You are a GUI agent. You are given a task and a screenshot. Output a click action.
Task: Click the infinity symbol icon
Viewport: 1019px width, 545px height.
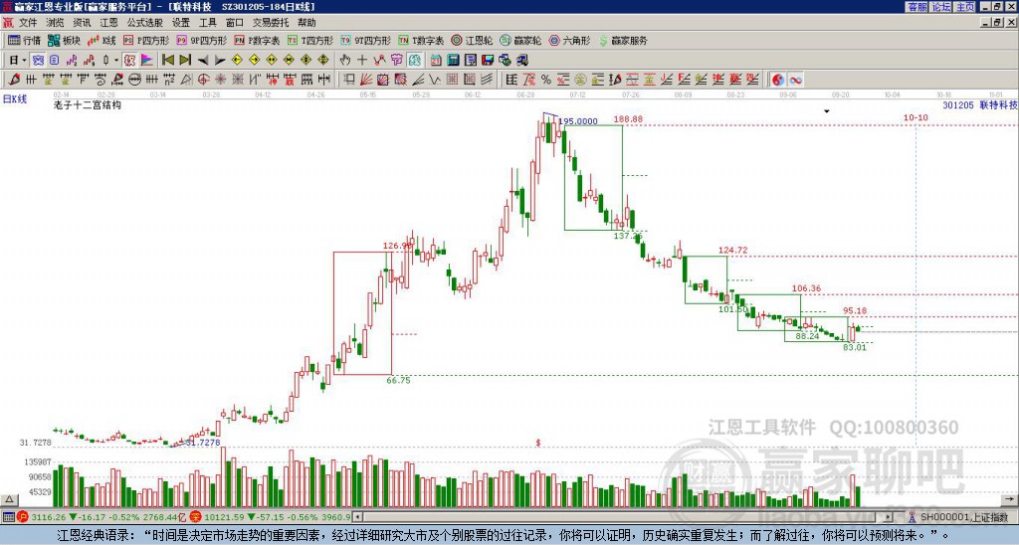point(795,80)
